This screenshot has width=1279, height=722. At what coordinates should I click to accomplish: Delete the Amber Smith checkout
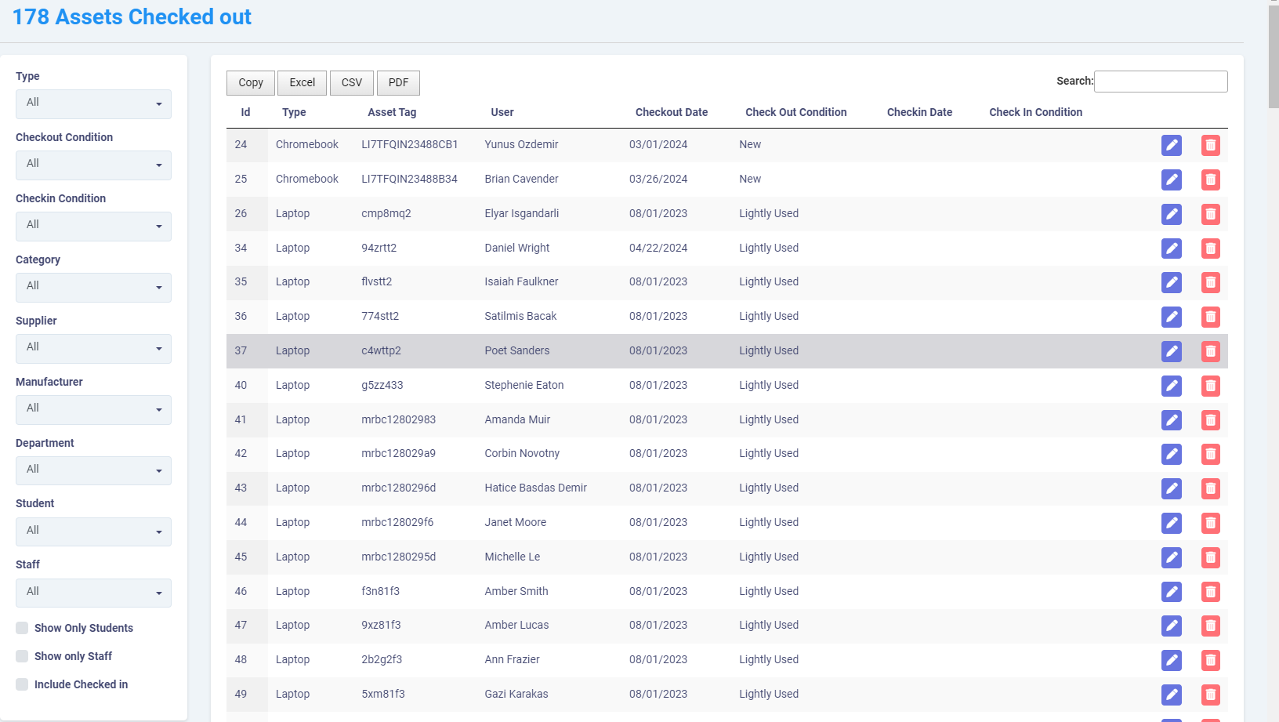[1211, 592]
